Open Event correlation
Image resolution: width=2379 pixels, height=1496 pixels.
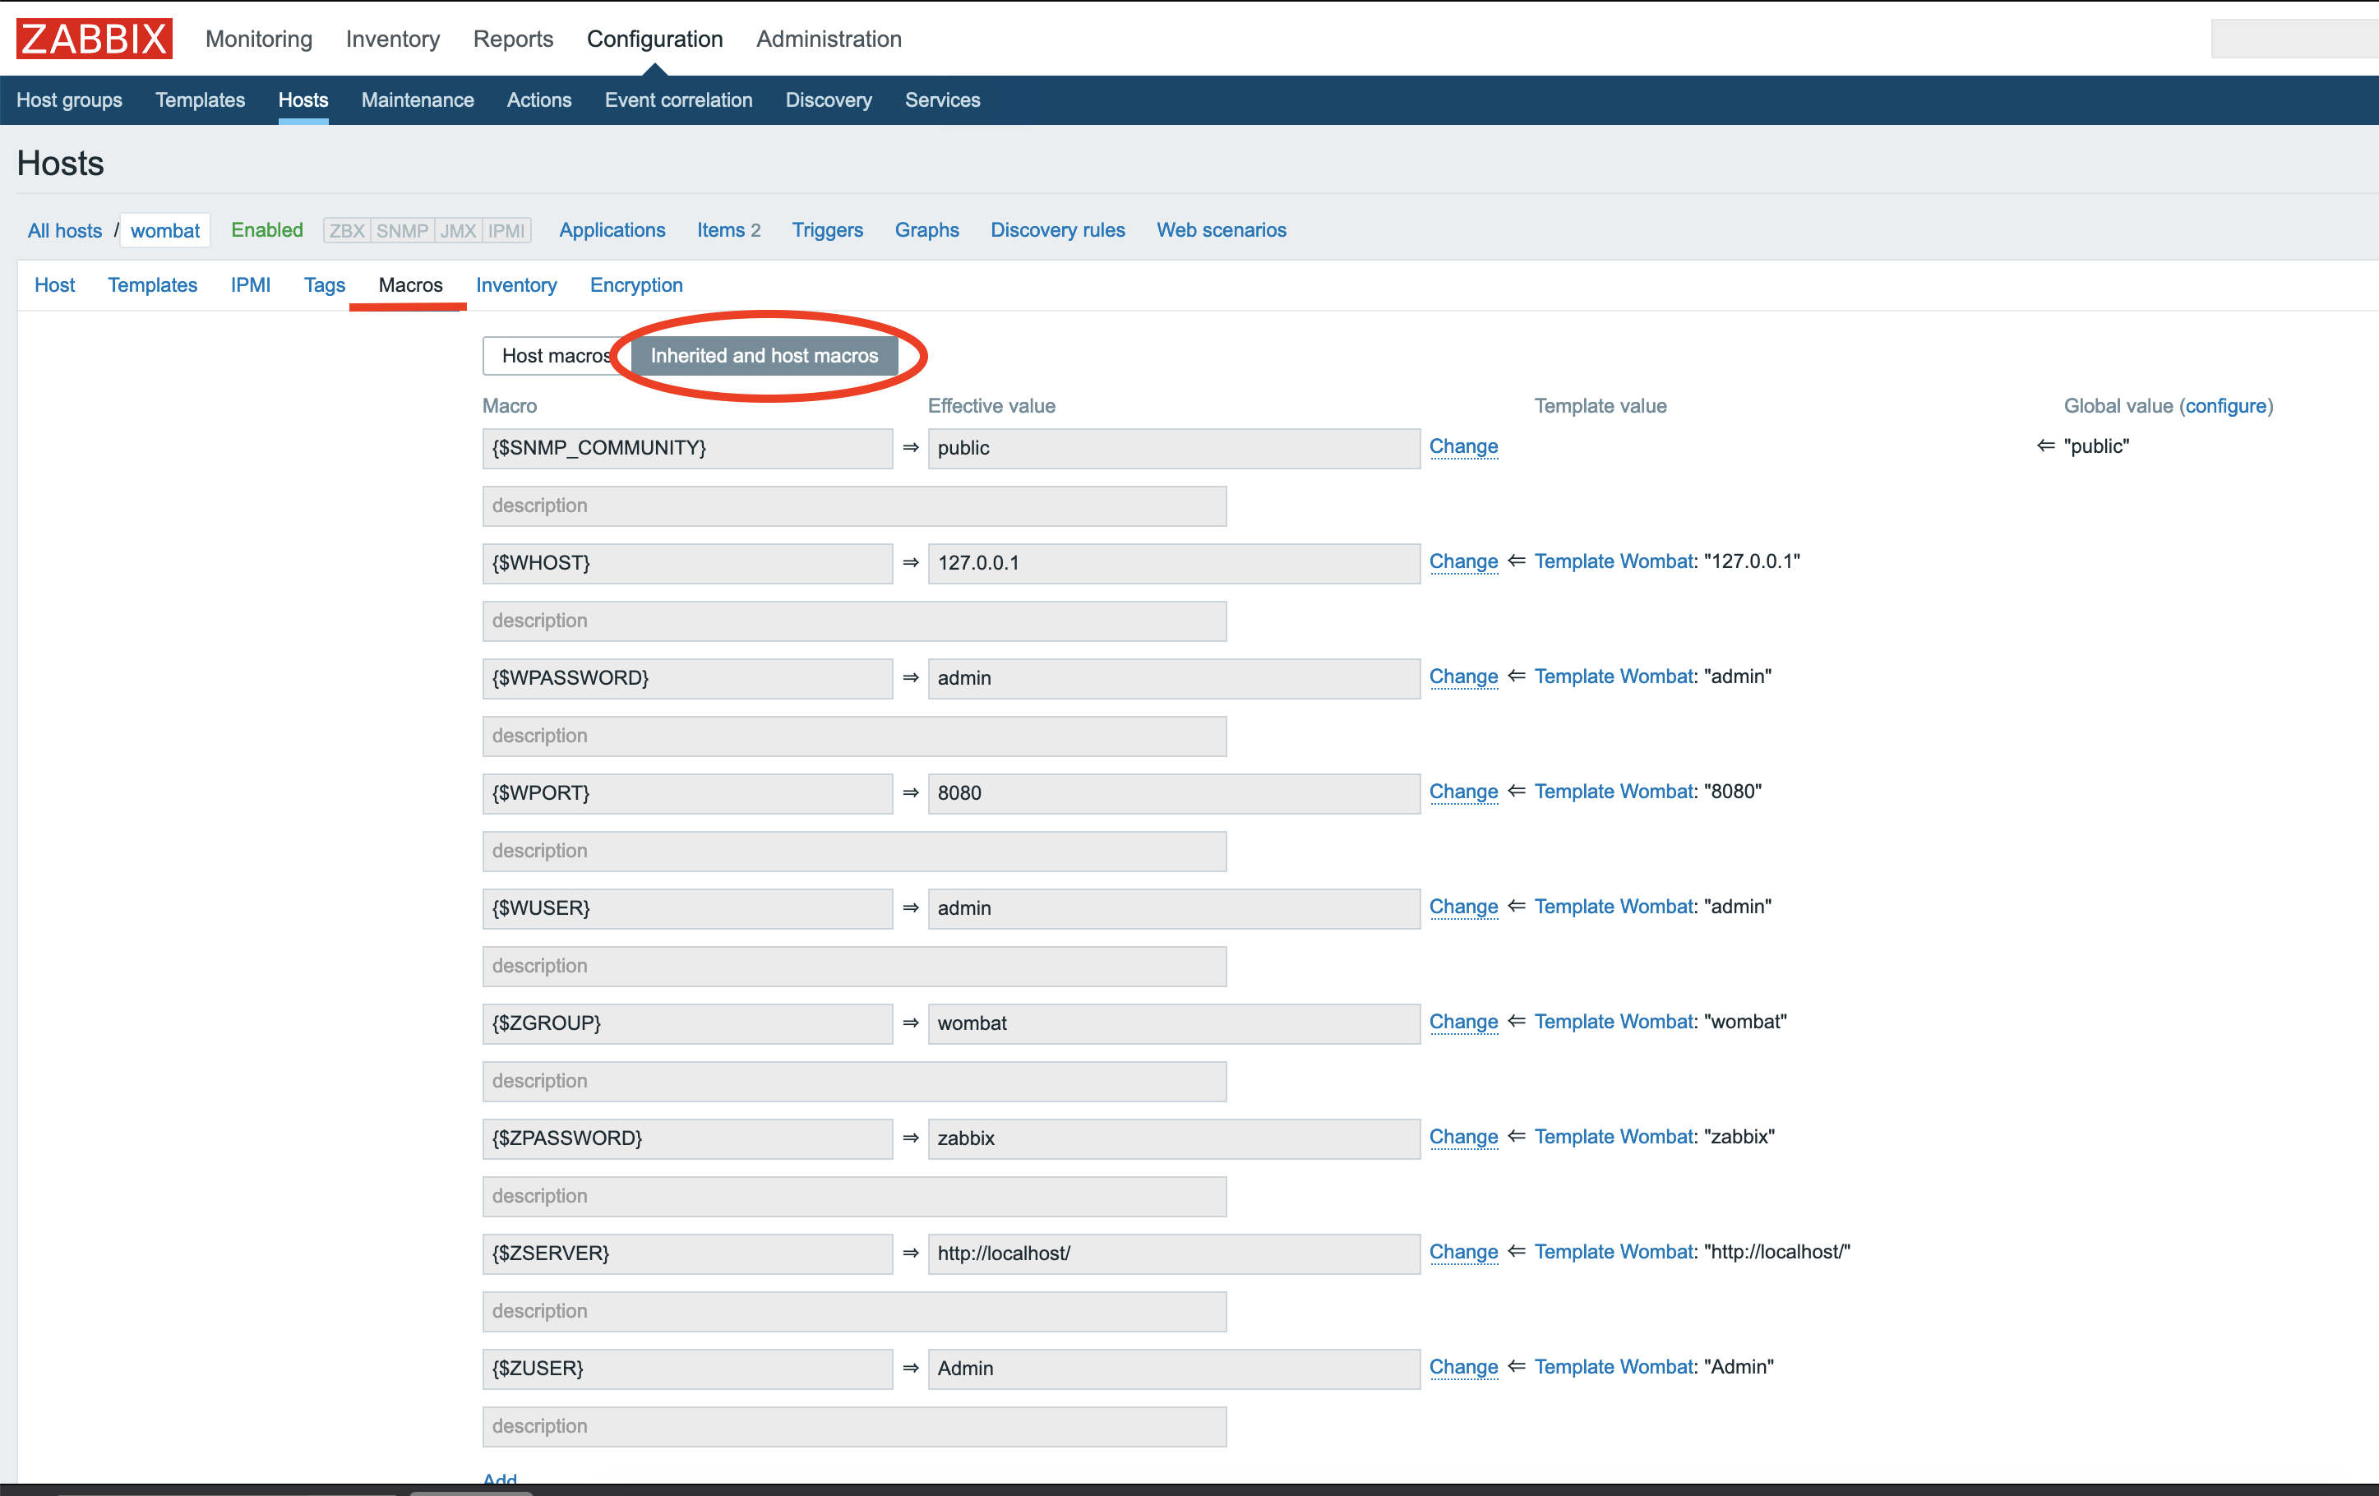679,99
